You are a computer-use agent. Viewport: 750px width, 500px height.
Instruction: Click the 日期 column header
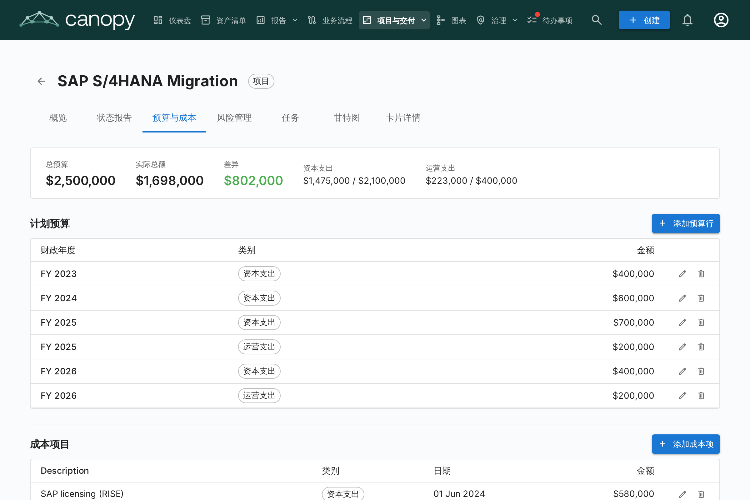(442, 471)
